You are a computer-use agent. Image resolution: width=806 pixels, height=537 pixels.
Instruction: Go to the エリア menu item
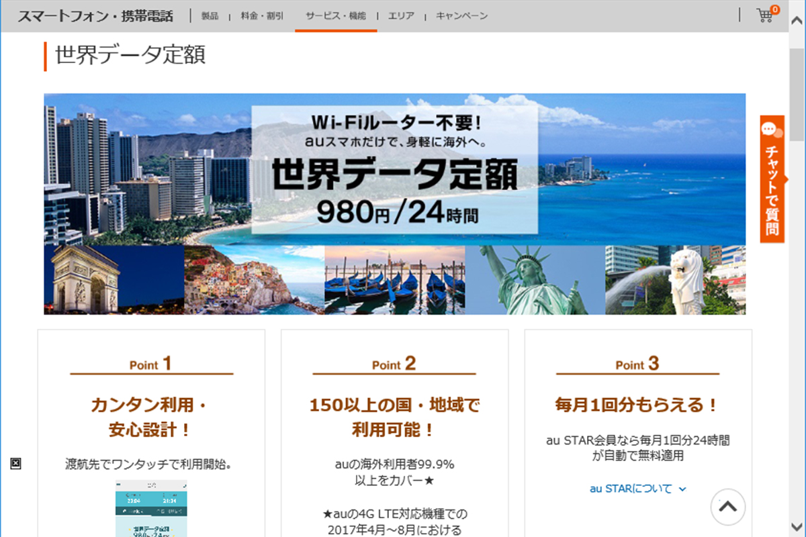[401, 16]
